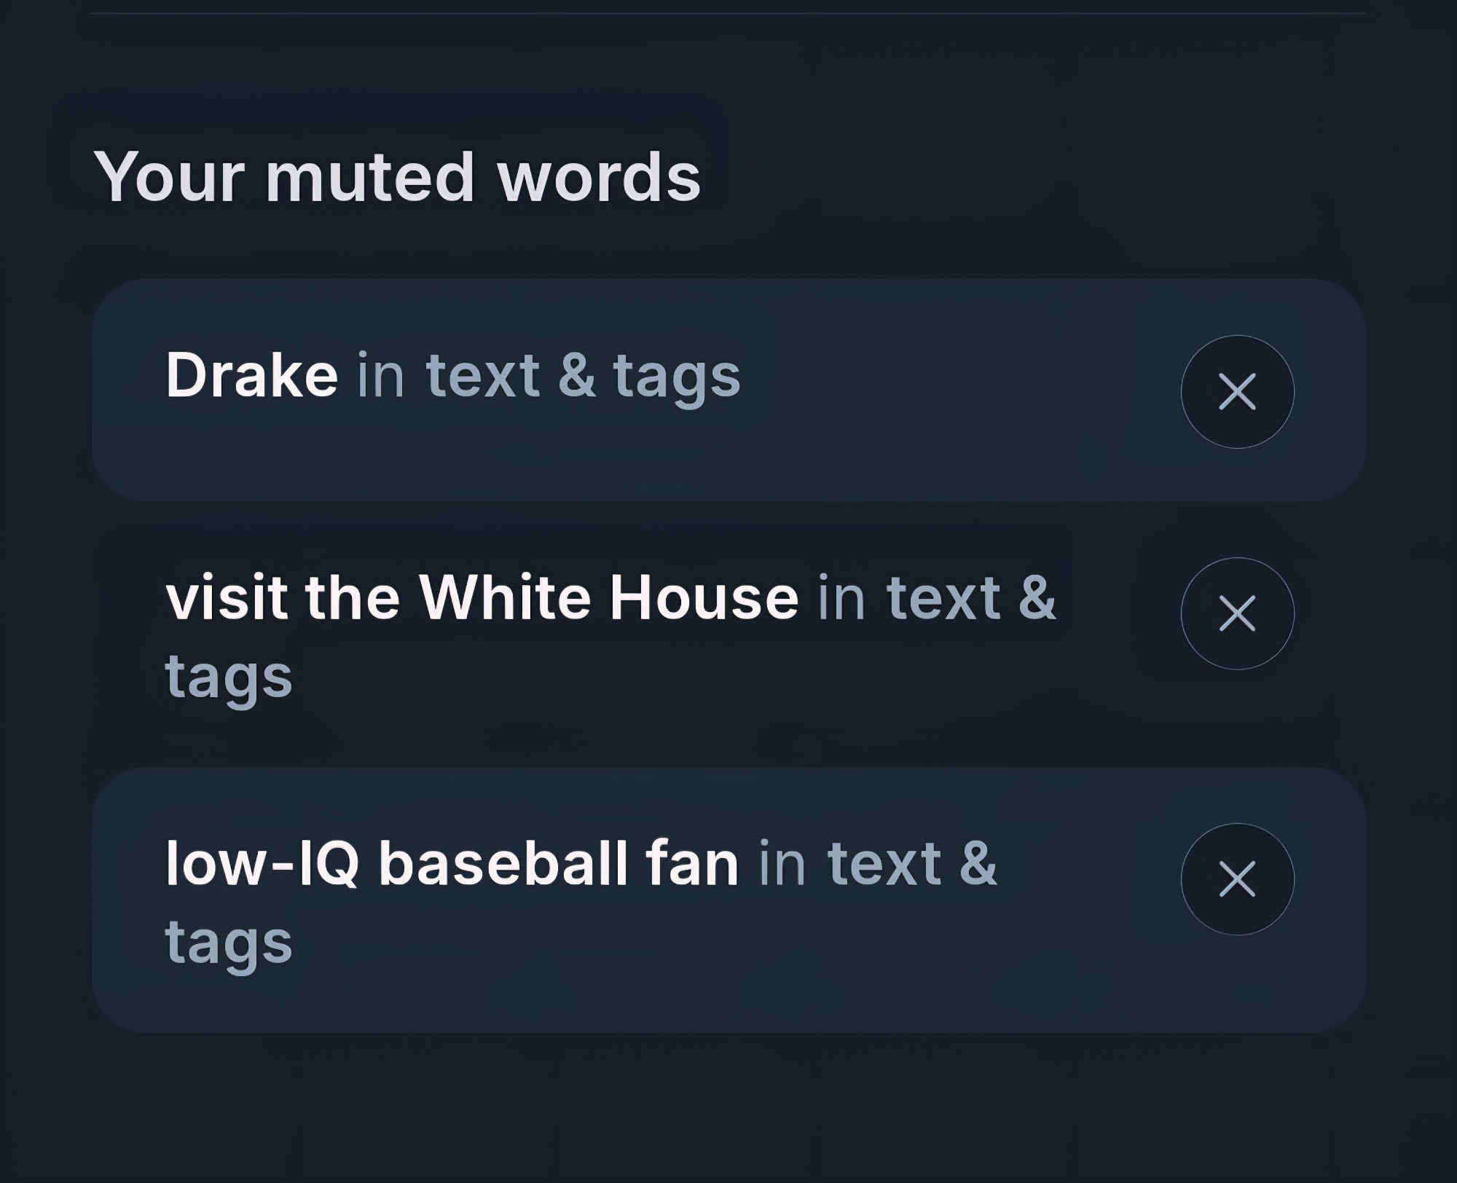Remove the muted word Drake
Viewport: 1457px width, 1183px height.
[1237, 392]
